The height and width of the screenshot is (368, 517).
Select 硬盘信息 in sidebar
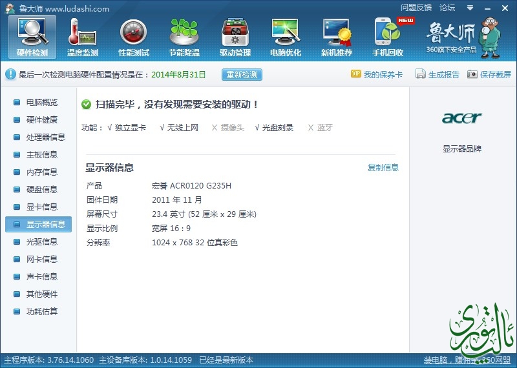point(41,189)
